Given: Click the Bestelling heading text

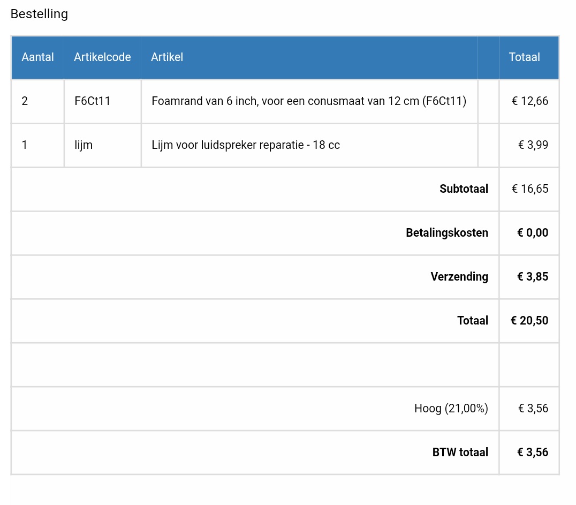Looking at the screenshot, I should click(39, 14).
